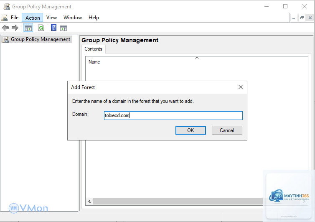Click the Back arrow toolbar icon
This screenshot has height=222, width=315.
click(5, 28)
